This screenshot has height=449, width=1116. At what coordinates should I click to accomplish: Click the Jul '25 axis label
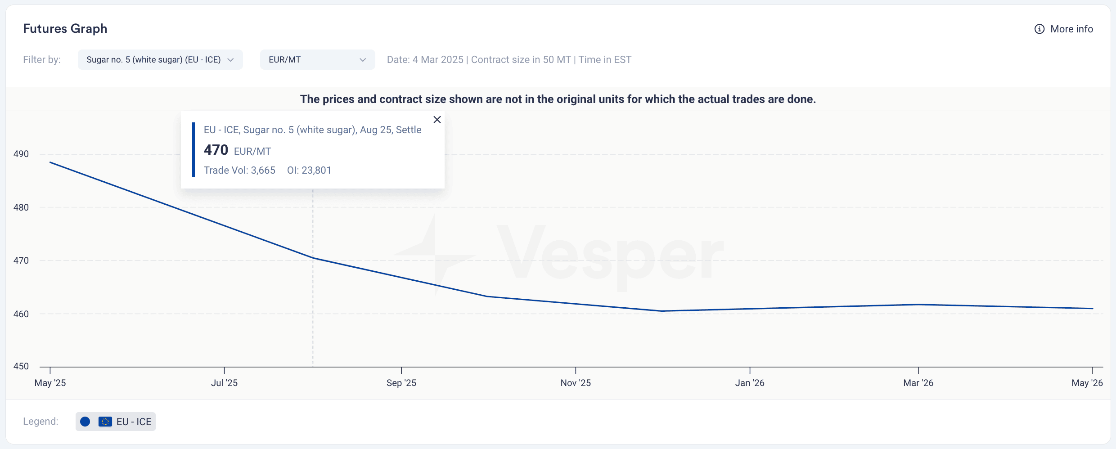[x=225, y=383]
